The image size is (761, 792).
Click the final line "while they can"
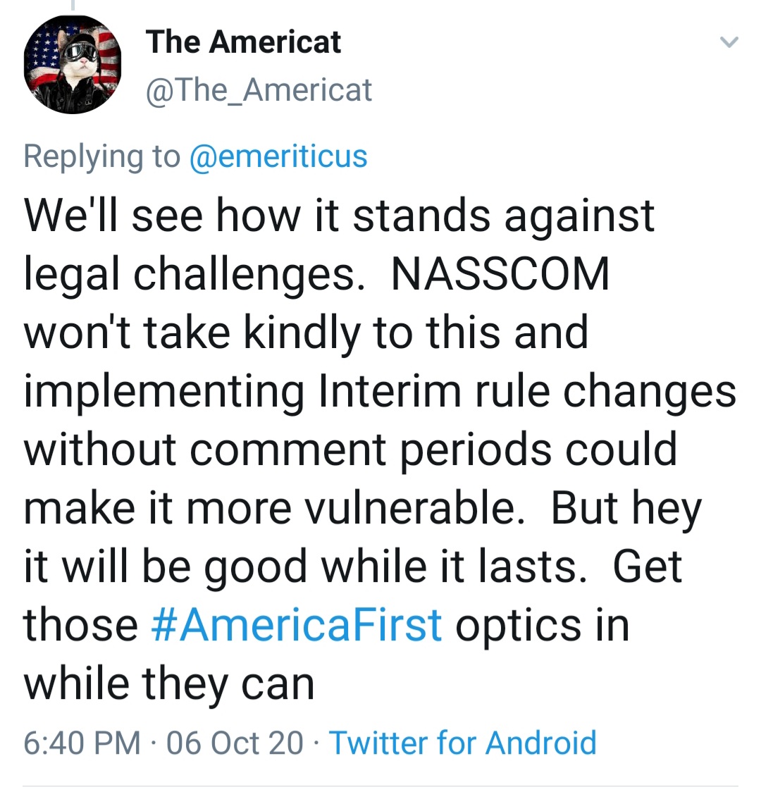(169, 683)
